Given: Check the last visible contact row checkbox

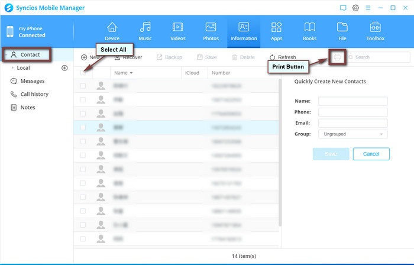Looking at the screenshot, I should pyautogui.click(x=83, y=239).
